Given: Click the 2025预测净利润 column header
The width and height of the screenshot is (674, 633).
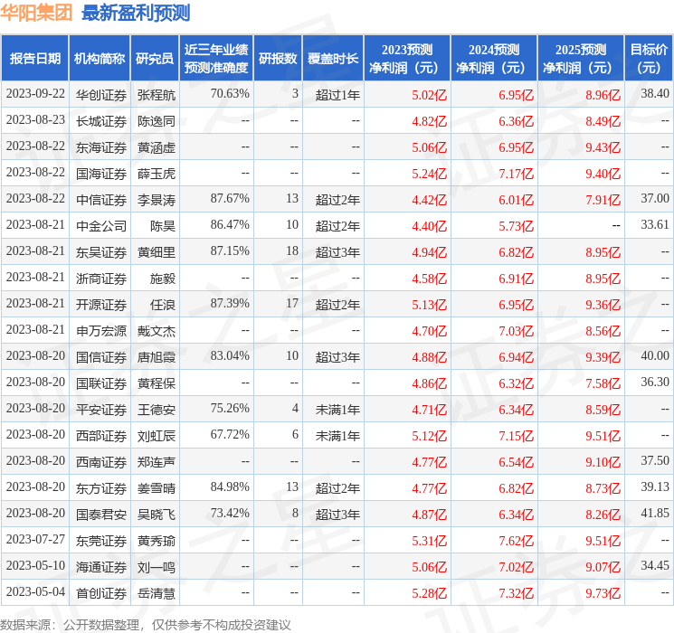Looking at the screenshot, I should coord(581,59).
